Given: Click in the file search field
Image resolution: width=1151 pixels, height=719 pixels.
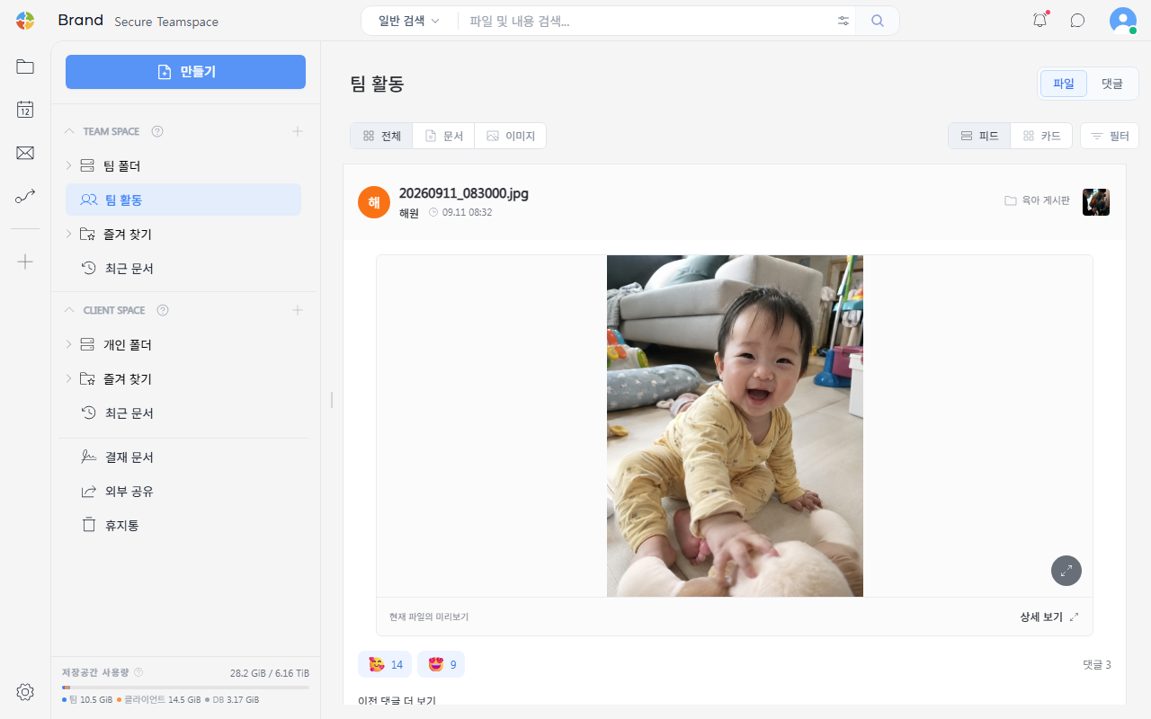Looking at the screenshot, I should [x=647, y=21].
